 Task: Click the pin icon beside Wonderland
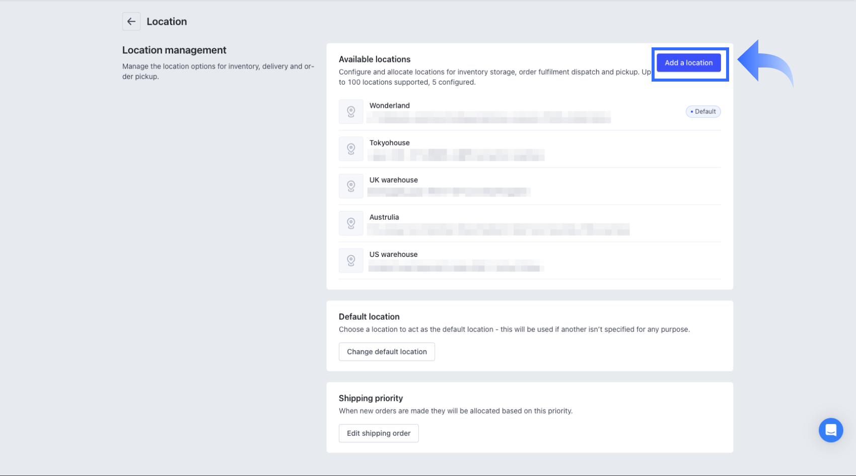[x=351, y=111]
